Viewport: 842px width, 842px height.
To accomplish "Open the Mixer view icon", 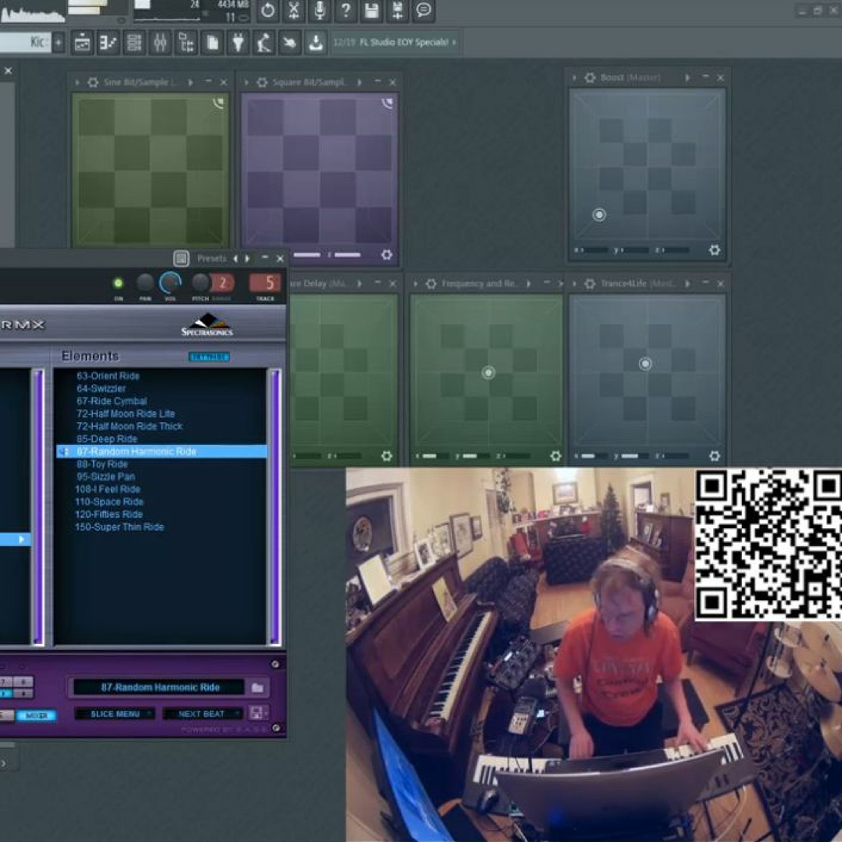I will point(160,43).
